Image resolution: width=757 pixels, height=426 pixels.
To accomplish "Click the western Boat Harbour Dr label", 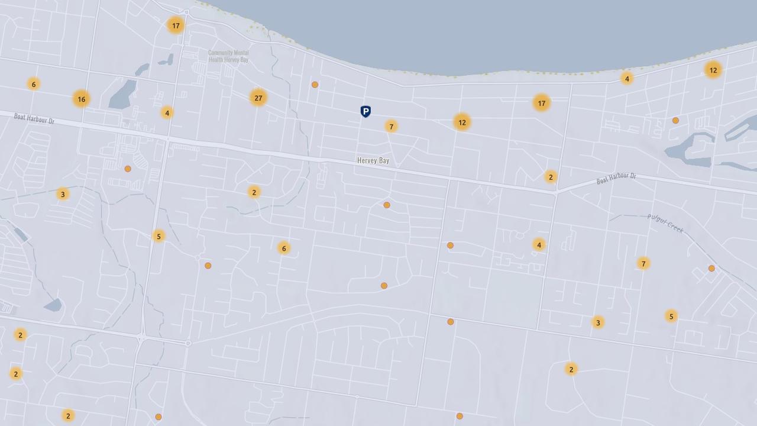I will 34,119.
